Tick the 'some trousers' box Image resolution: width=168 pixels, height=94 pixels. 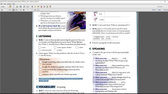pyautogui.click(x=39, y=50)
